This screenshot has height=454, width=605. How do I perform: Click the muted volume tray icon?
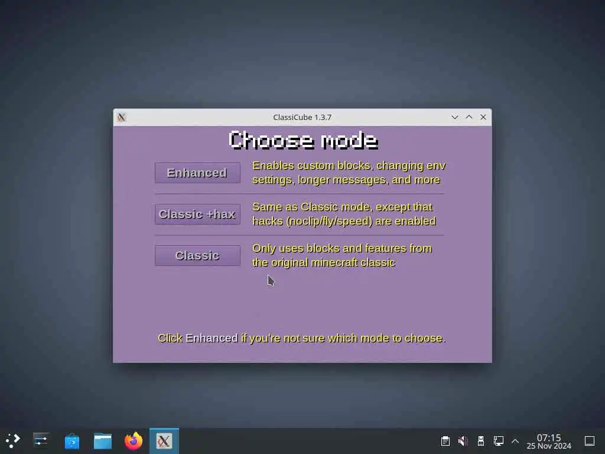point(463,441)
